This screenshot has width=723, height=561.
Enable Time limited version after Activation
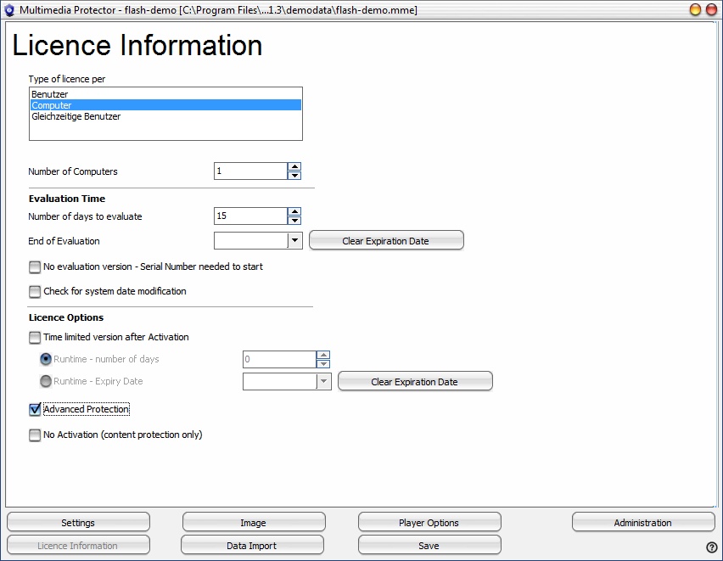[x=35, y=337]
